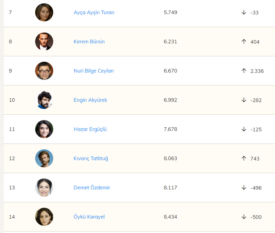Select the Hazar Ergüçlü link
275x233 pixels.
(x=90, y=129)
